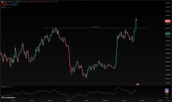Select the EMA indicator legend label
Viewport: 172px width, 102px height.
click(x=3, y=7)
